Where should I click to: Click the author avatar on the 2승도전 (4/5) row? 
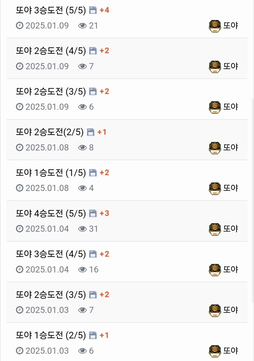215,66
